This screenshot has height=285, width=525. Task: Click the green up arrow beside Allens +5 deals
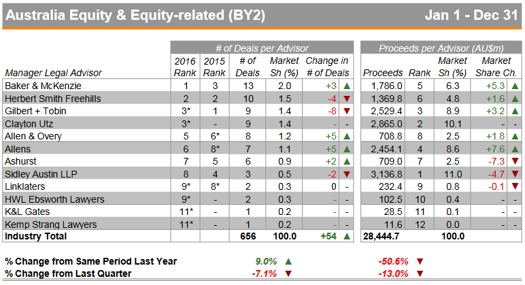(x=347, y=149)
